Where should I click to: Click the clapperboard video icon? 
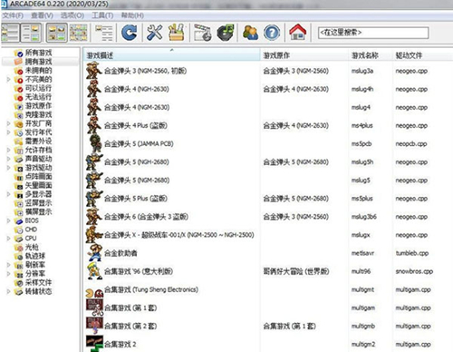(202, 33)
